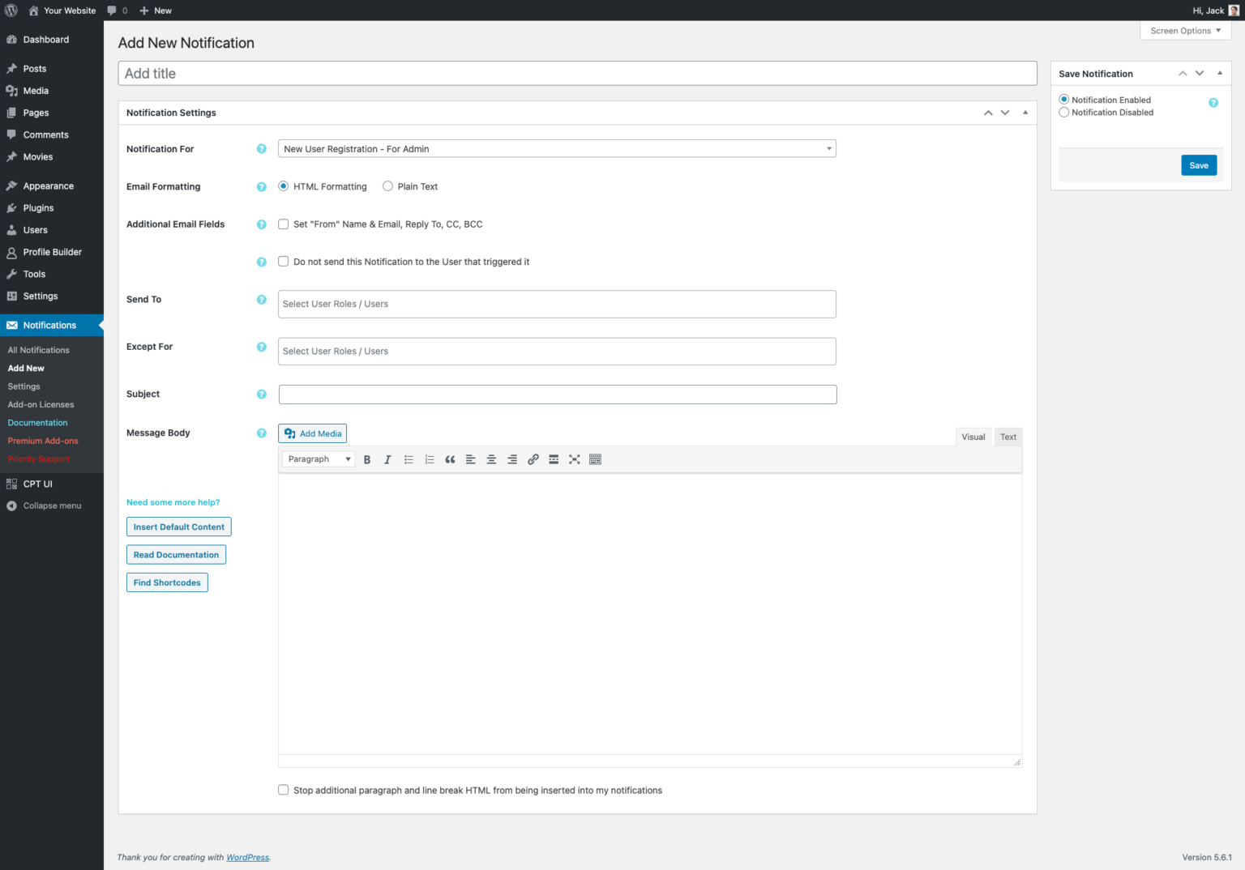Select the Bold formatting icon
The width and height of the screenshot is (1245, 870).
367,459
